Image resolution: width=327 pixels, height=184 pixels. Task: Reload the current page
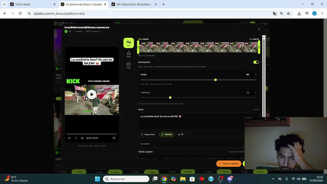click(20, 14)
